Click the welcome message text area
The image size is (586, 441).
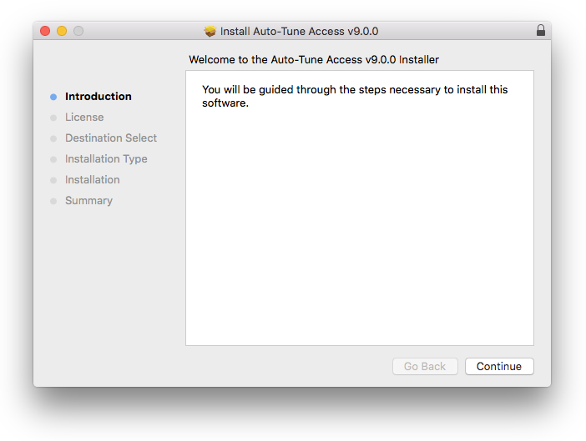[x=355, y=96]
